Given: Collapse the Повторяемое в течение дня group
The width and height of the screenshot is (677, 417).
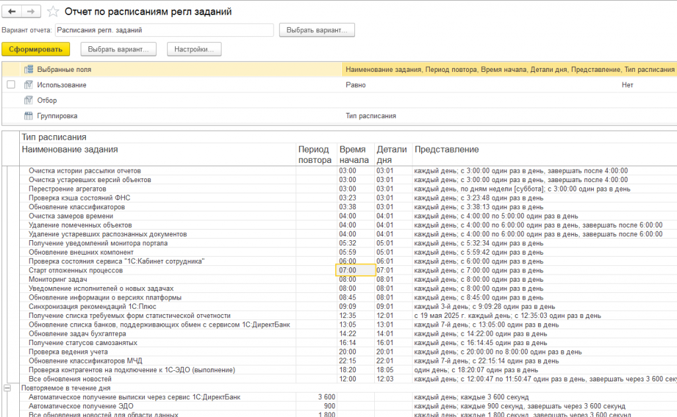Looking at the screenshot, I should (x=7, y=388).
